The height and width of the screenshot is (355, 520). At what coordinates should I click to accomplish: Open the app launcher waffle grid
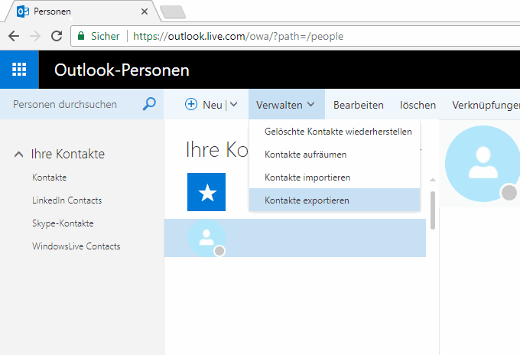coord(19,70)
